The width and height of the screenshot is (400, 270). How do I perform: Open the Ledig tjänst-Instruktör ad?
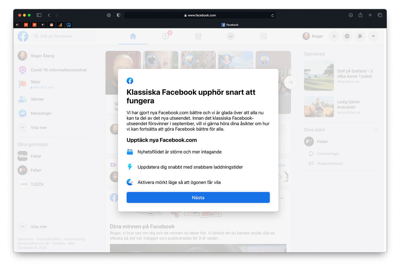(x=349, y=107)
